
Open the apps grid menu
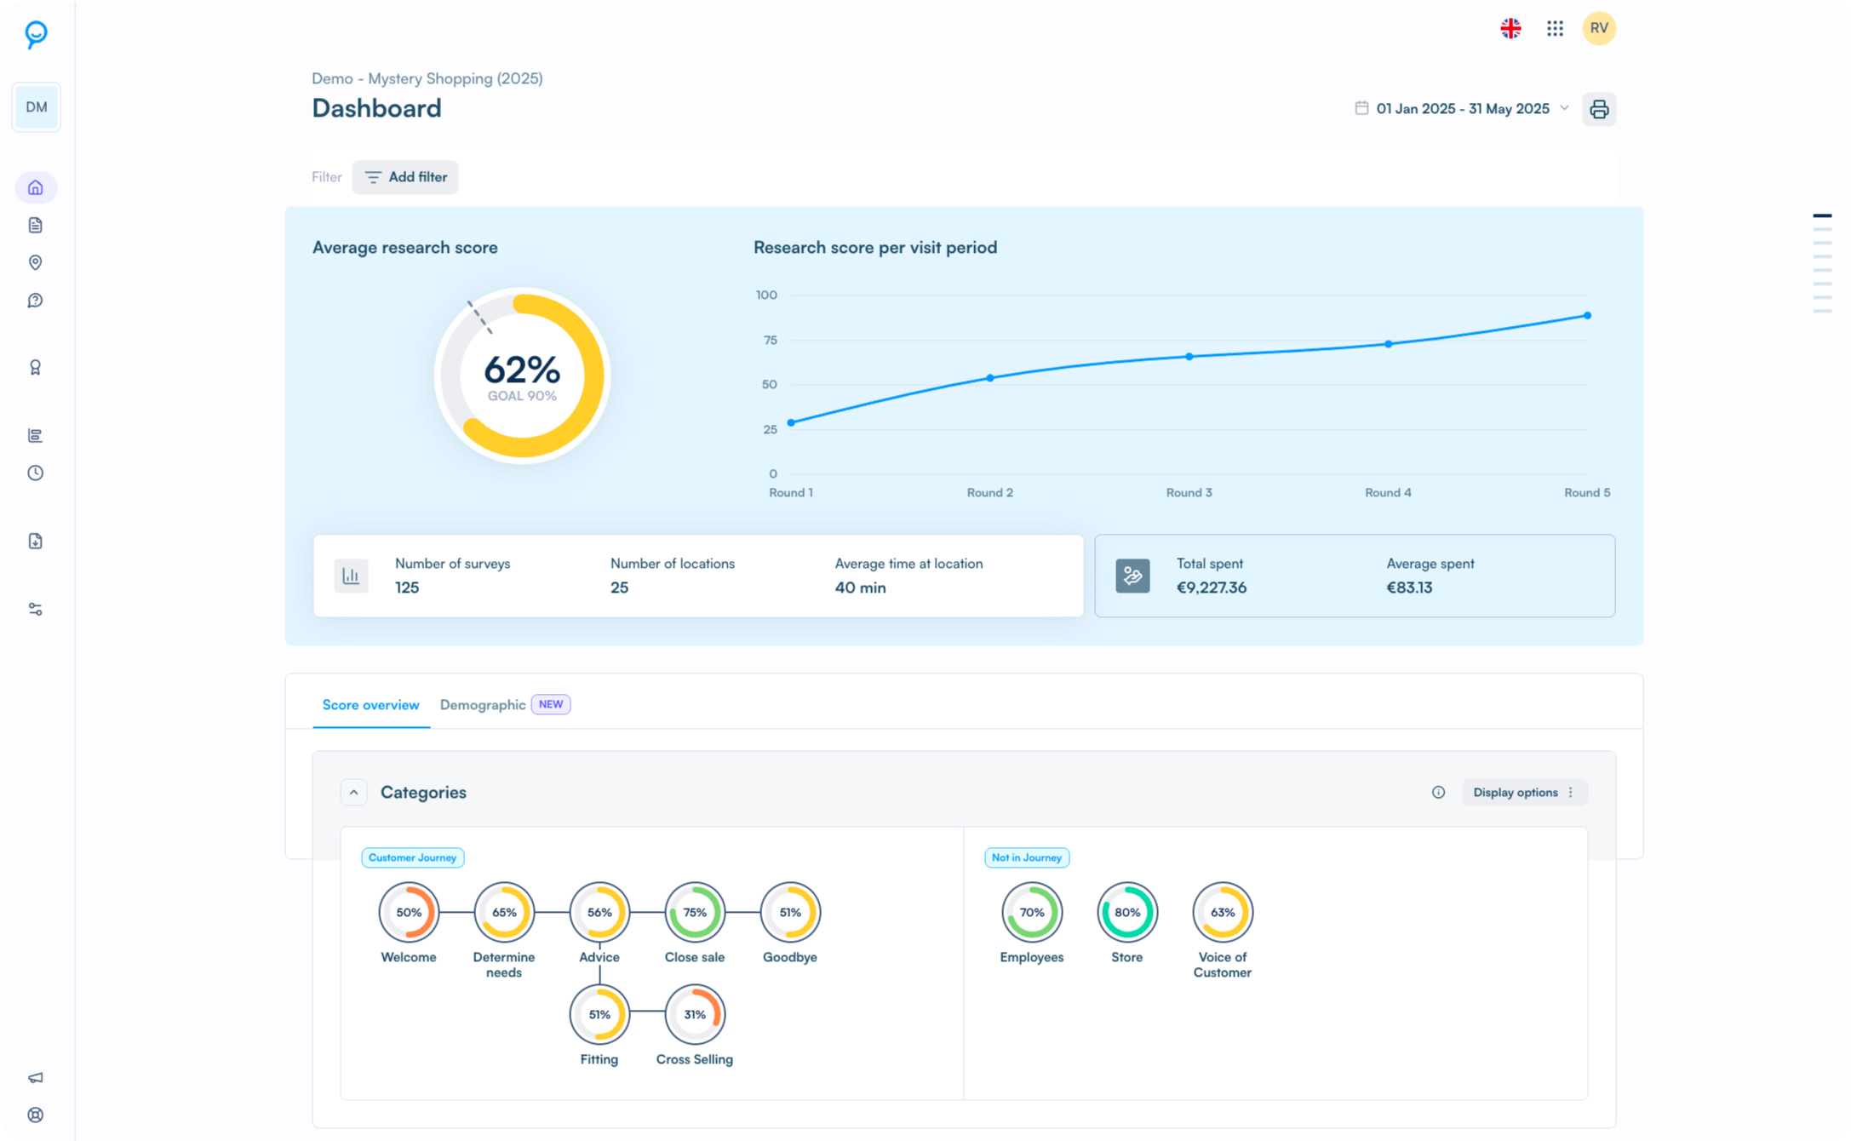click(x=1555, y=29)
